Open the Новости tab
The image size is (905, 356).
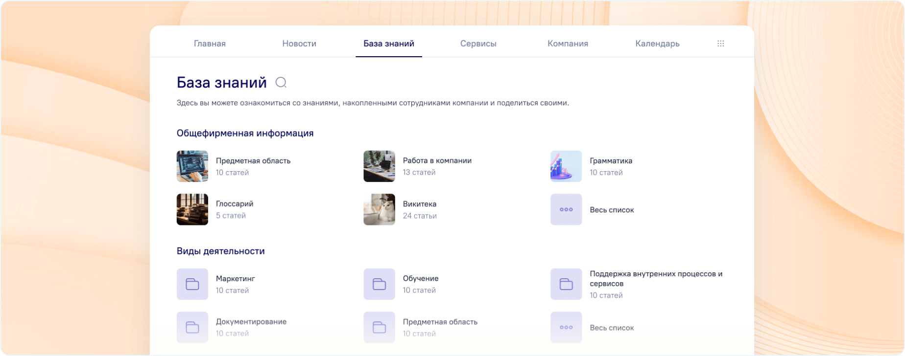(299, 44)
